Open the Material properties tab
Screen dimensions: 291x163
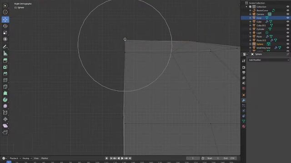244,126
